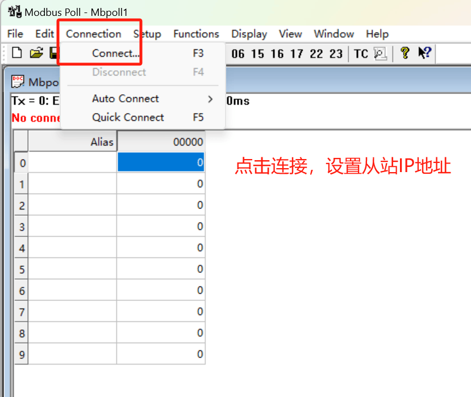Open the Edit menu
The image size is (471, 397).
44,34
